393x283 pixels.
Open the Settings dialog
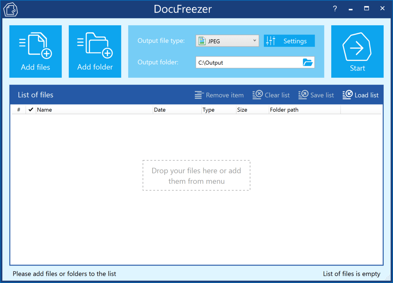point(289,41)
